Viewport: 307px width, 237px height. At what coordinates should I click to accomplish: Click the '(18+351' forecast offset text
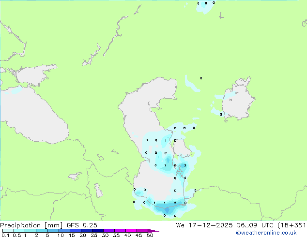[292, 225]
